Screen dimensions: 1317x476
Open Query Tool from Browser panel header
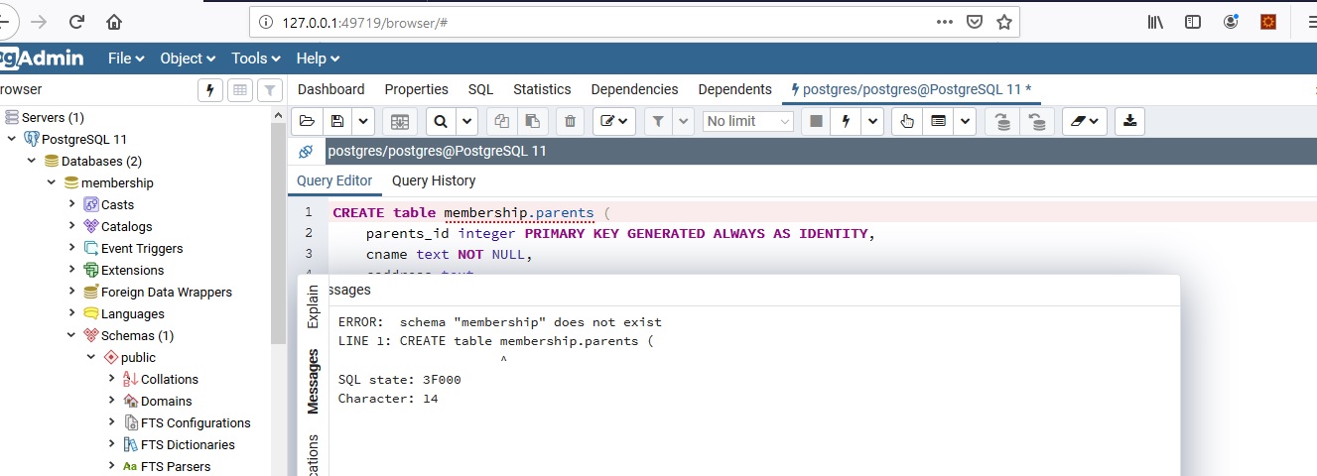(209, 90)
